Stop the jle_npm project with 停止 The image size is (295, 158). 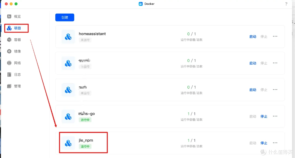264,143
